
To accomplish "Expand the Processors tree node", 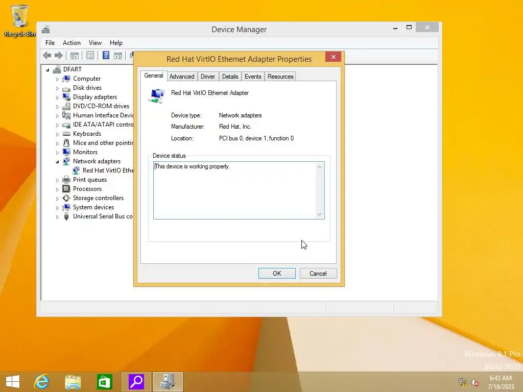I will pos(57,189).
